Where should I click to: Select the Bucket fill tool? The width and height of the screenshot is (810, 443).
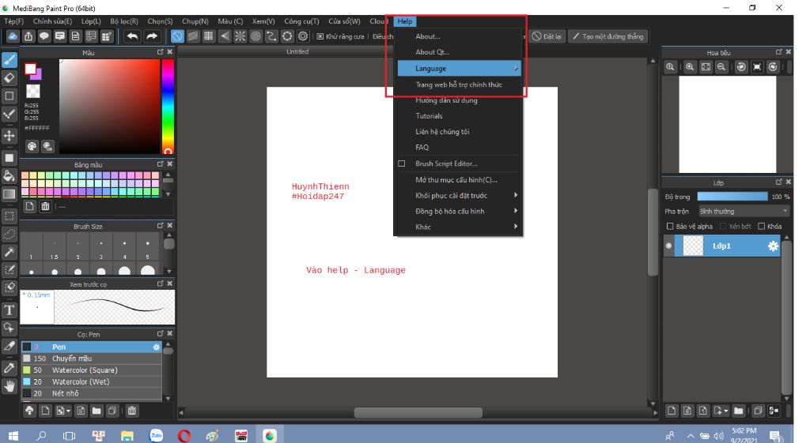(x=9, y=176)
